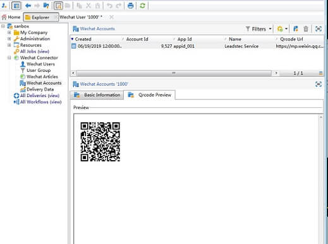Open Wechat Articles in the tree
Image resolution: width=328 pixels, height=244 pixels.
pos(42,76)
